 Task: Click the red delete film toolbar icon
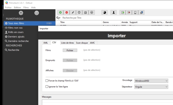point(67,12)
